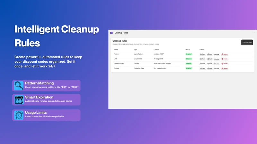Edit the Expired rule

tap(210, 68)
